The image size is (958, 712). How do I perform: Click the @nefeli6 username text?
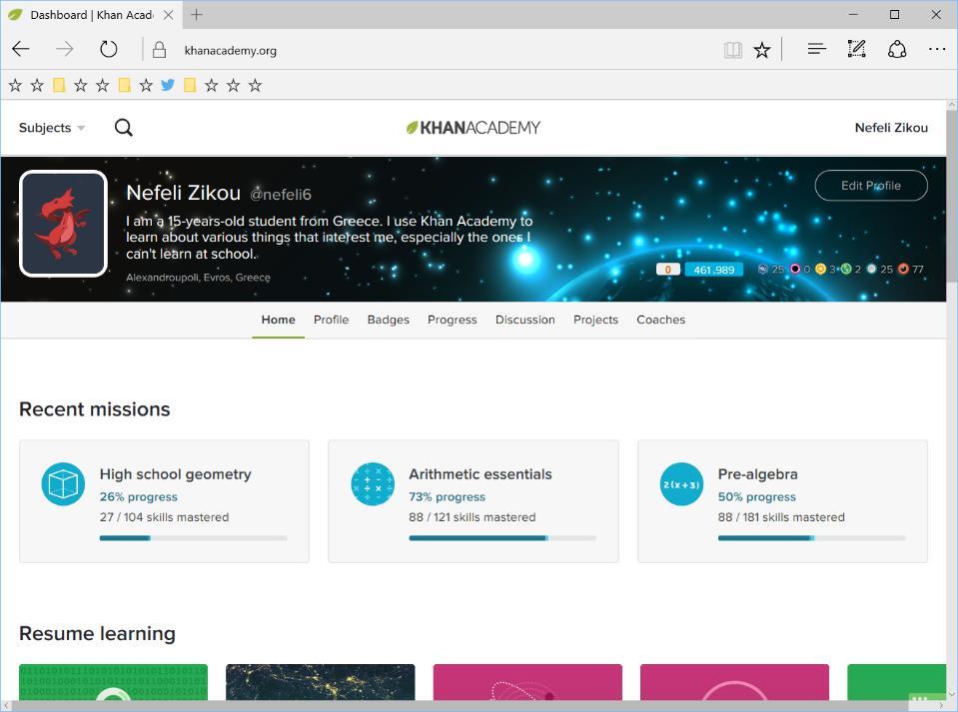(x=281, y=194)
